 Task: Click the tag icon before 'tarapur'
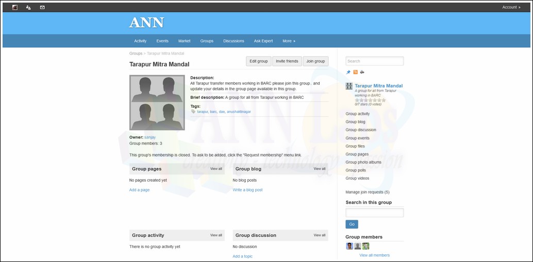click(x=193, y=112)
